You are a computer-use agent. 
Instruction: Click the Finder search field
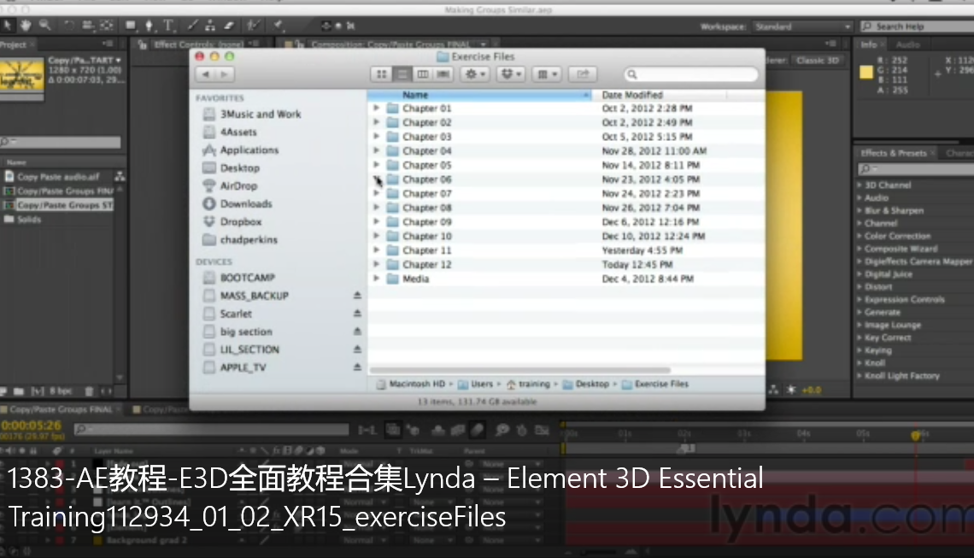(x=691, y=74)
